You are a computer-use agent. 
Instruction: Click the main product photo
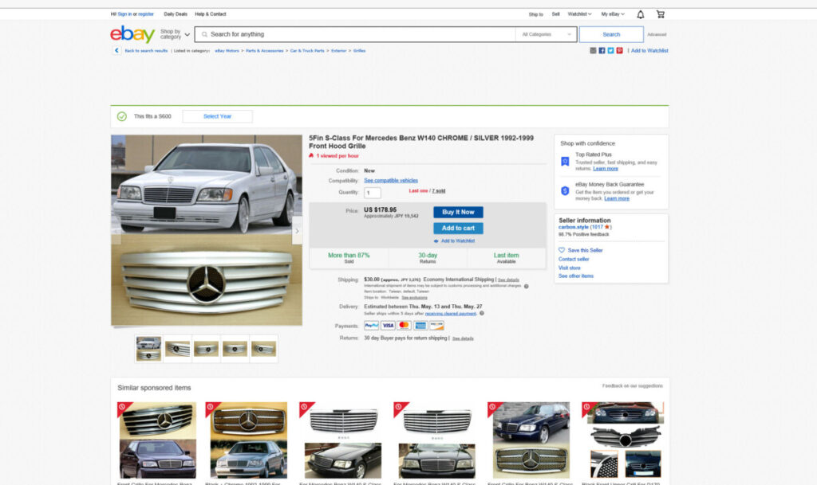[207, 230]
